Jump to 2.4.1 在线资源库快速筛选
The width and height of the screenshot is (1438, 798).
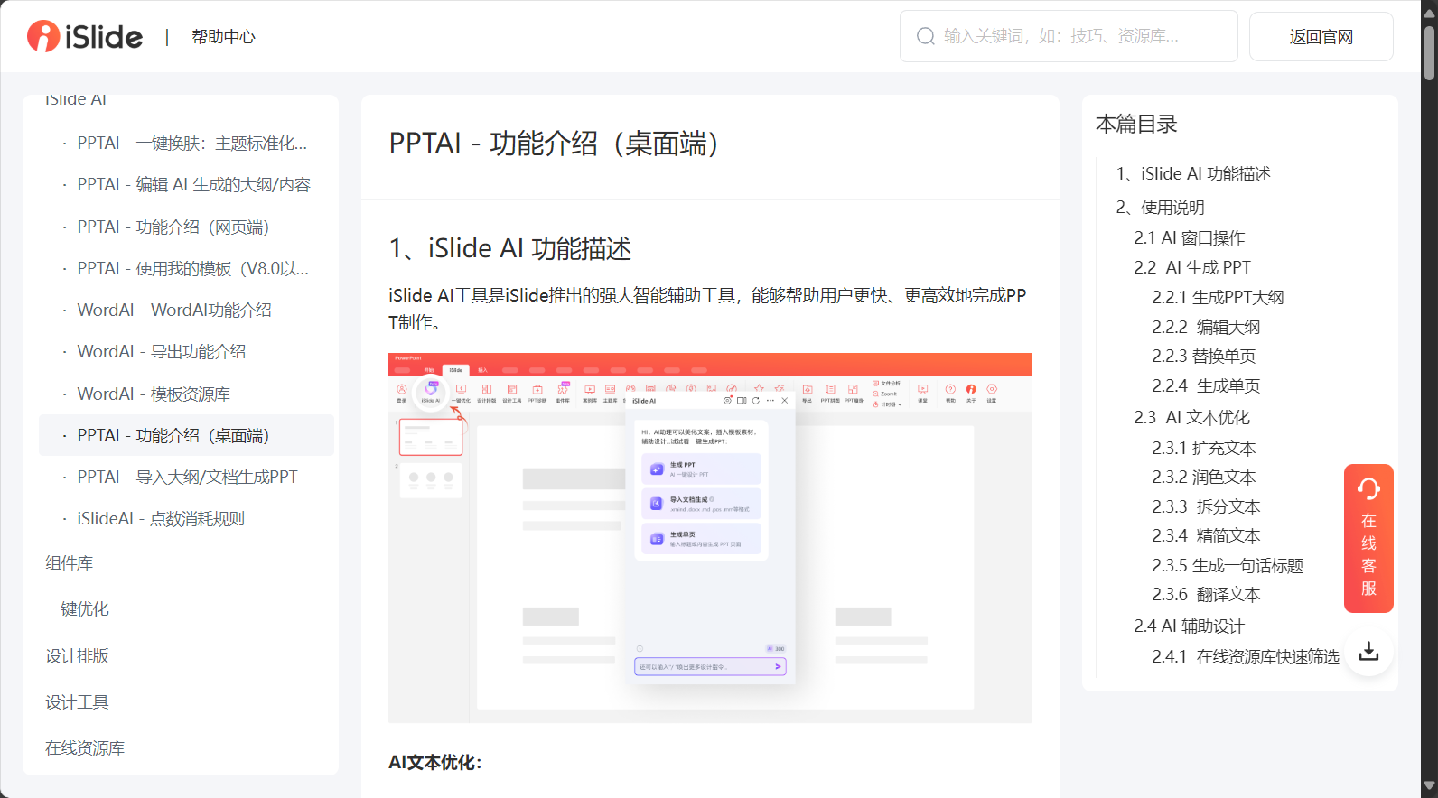tap(1246, 656)
